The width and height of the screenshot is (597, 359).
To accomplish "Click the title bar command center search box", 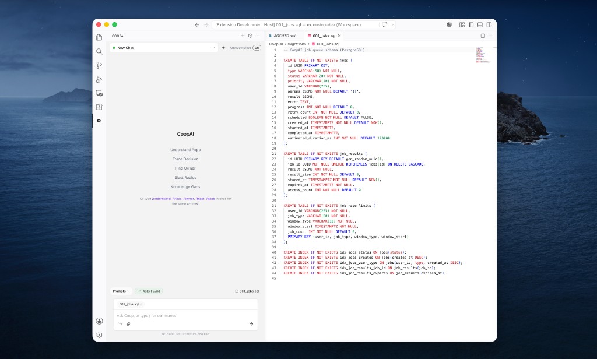I will pos(294,24).
